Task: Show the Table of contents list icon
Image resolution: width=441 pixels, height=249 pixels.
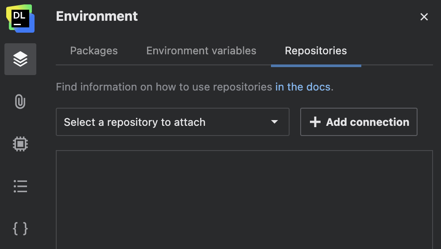Action: pos(20,186)
